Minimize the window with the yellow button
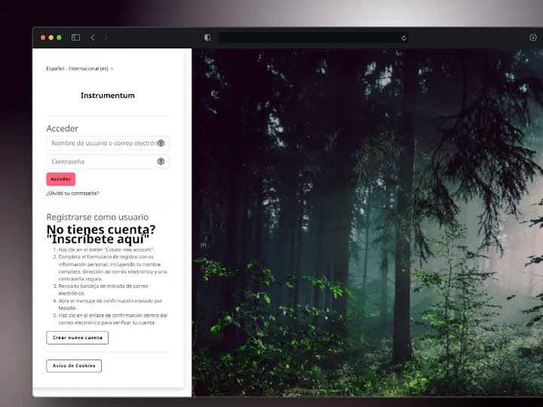 coord(51,38)
